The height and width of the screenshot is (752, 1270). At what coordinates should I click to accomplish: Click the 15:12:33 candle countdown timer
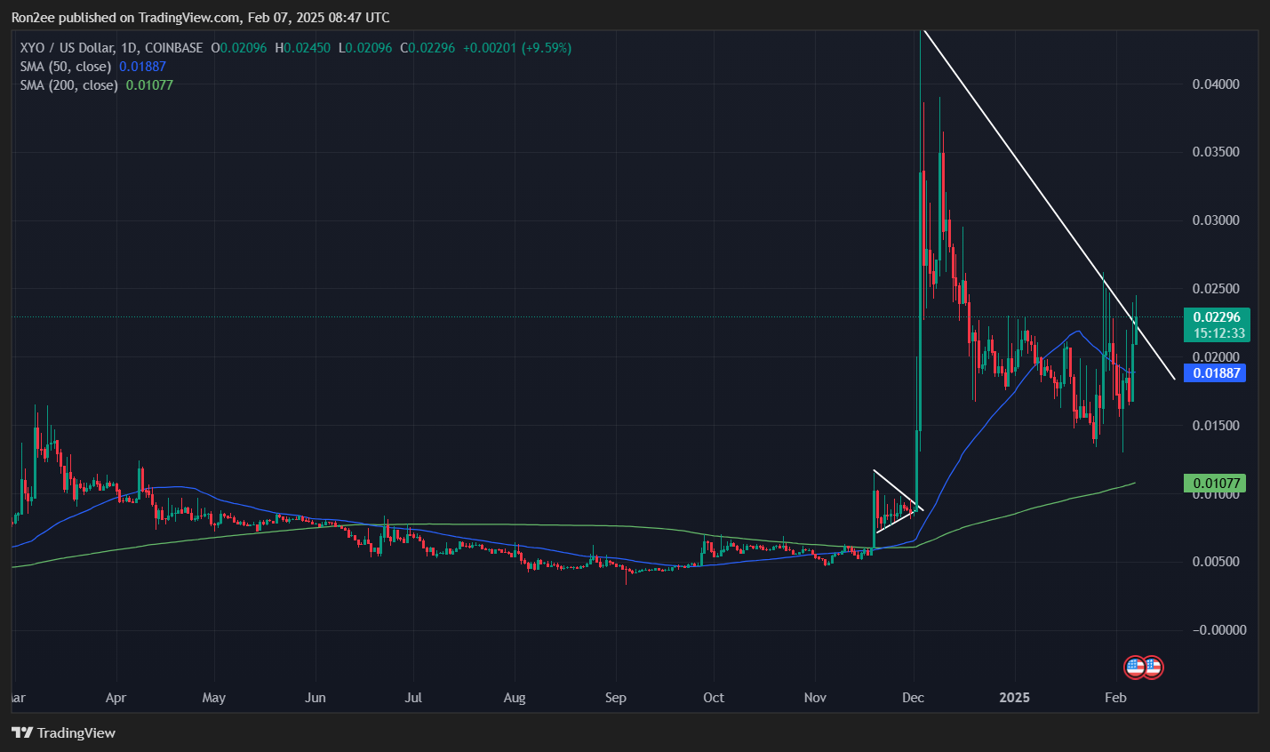pyautogui.click(x=1218, y=333)
